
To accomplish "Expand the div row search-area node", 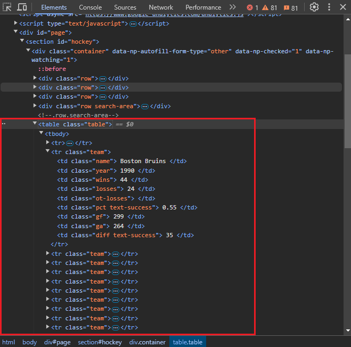I will (35, 106).
